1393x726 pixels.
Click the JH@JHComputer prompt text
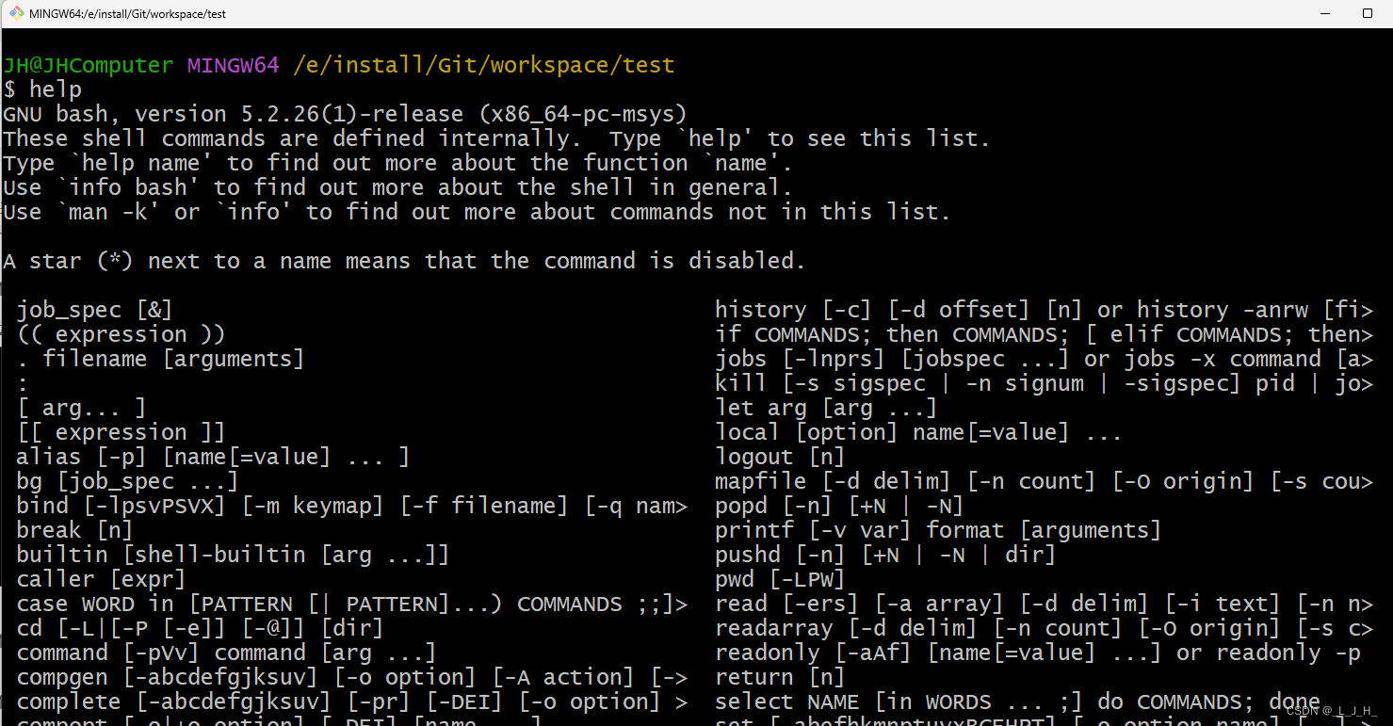tap(89, 65)
